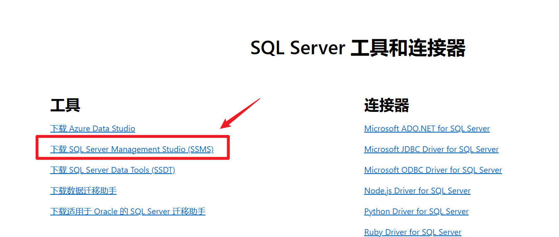Open 下载 SQL Server Data Tools (SSDT) link

pyautogui.click(x=112, y=170)
